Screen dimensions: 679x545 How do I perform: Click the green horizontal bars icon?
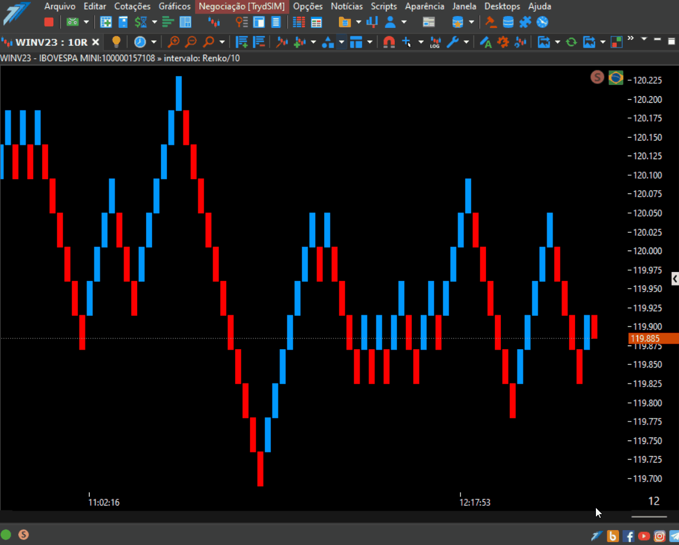tap(167, 21)
